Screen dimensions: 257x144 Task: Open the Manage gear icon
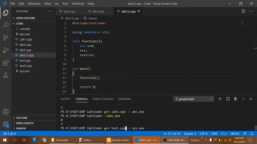tap(6, 124)
